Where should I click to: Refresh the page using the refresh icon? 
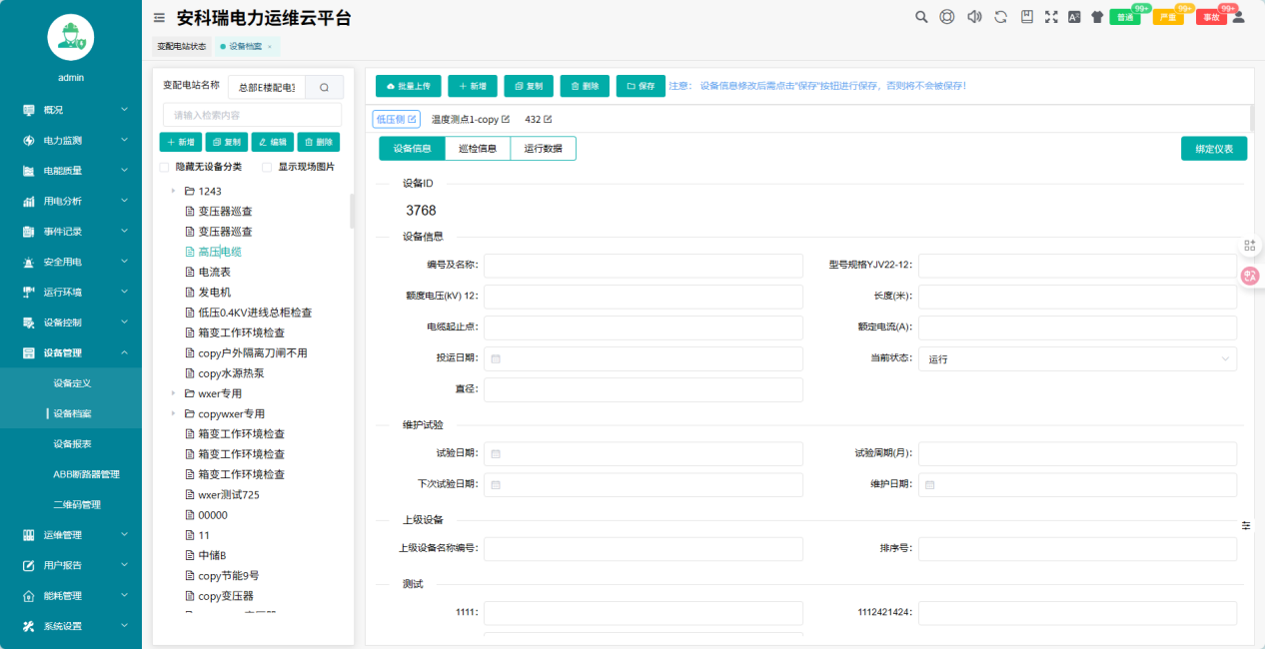pyautogui.click(x=1000, y=17)
